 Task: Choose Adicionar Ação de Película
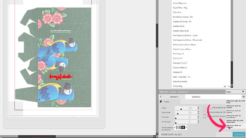pyautogui.click(x=236, y=126)
